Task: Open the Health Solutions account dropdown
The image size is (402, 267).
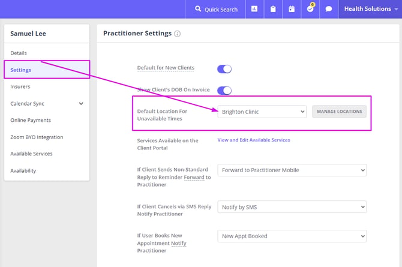Action: 370,9
